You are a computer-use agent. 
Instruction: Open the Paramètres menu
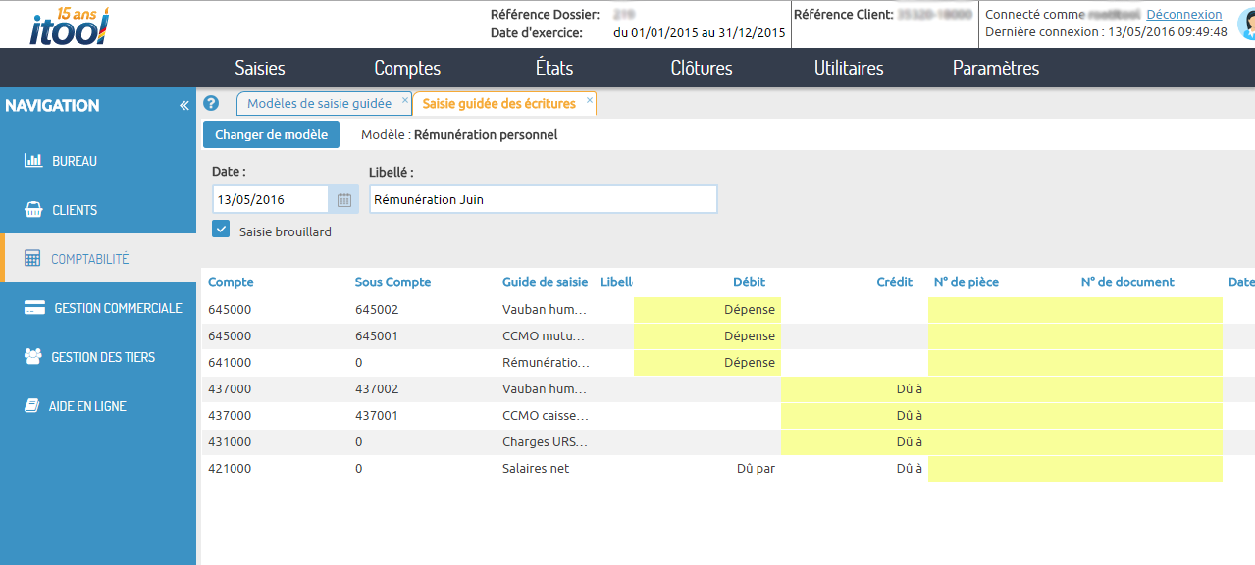[x=994, y=68]
